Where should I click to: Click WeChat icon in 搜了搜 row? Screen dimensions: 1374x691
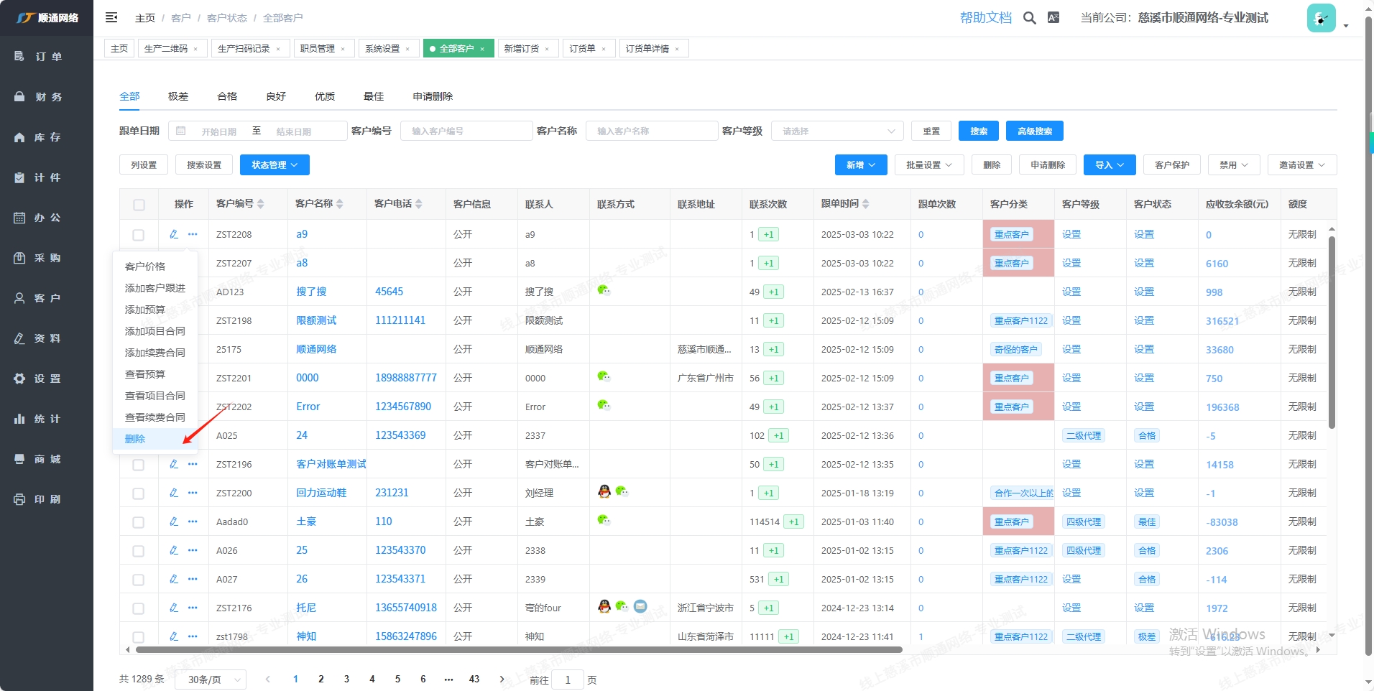(x=604, y=290)
